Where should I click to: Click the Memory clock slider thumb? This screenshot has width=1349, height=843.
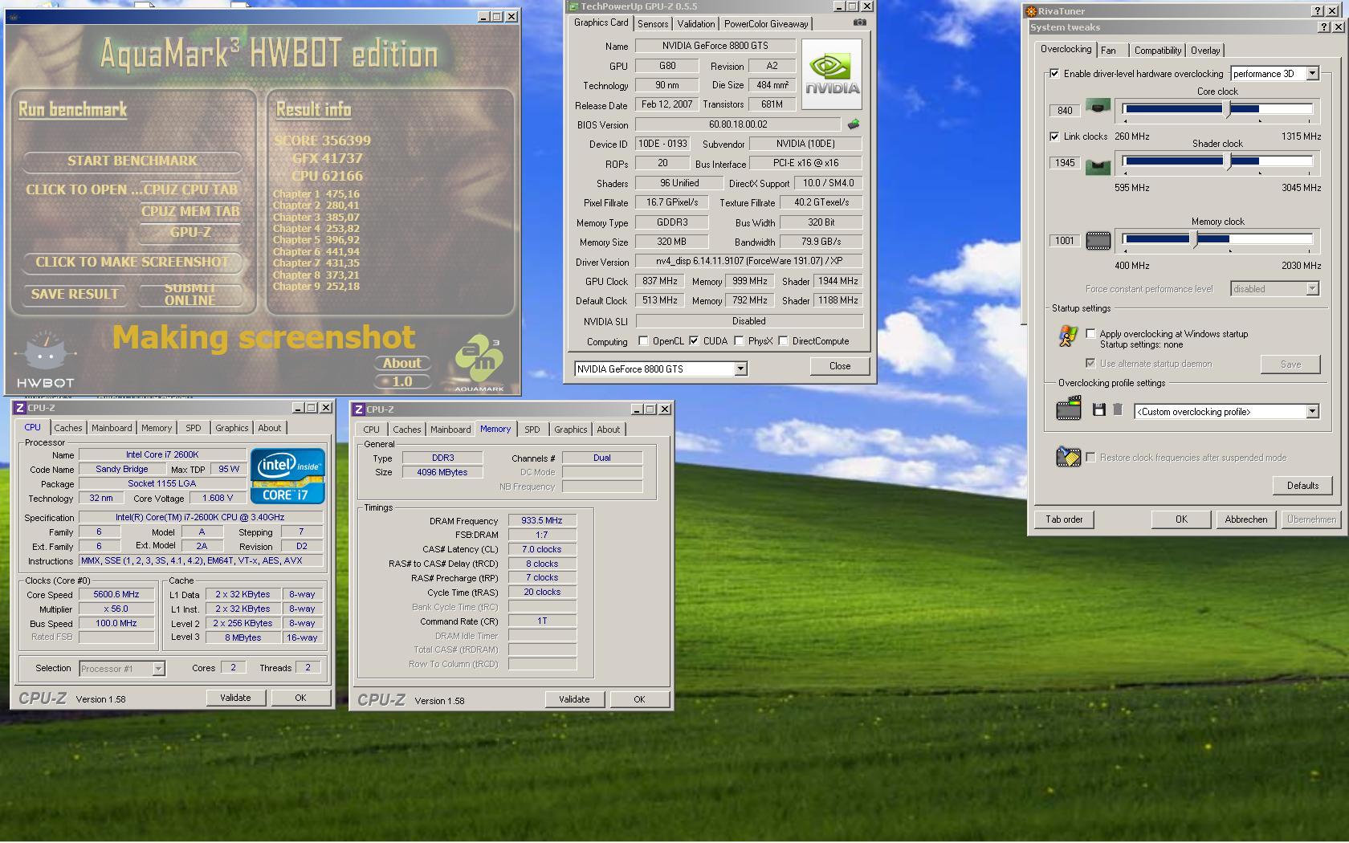pos(1195,239)
